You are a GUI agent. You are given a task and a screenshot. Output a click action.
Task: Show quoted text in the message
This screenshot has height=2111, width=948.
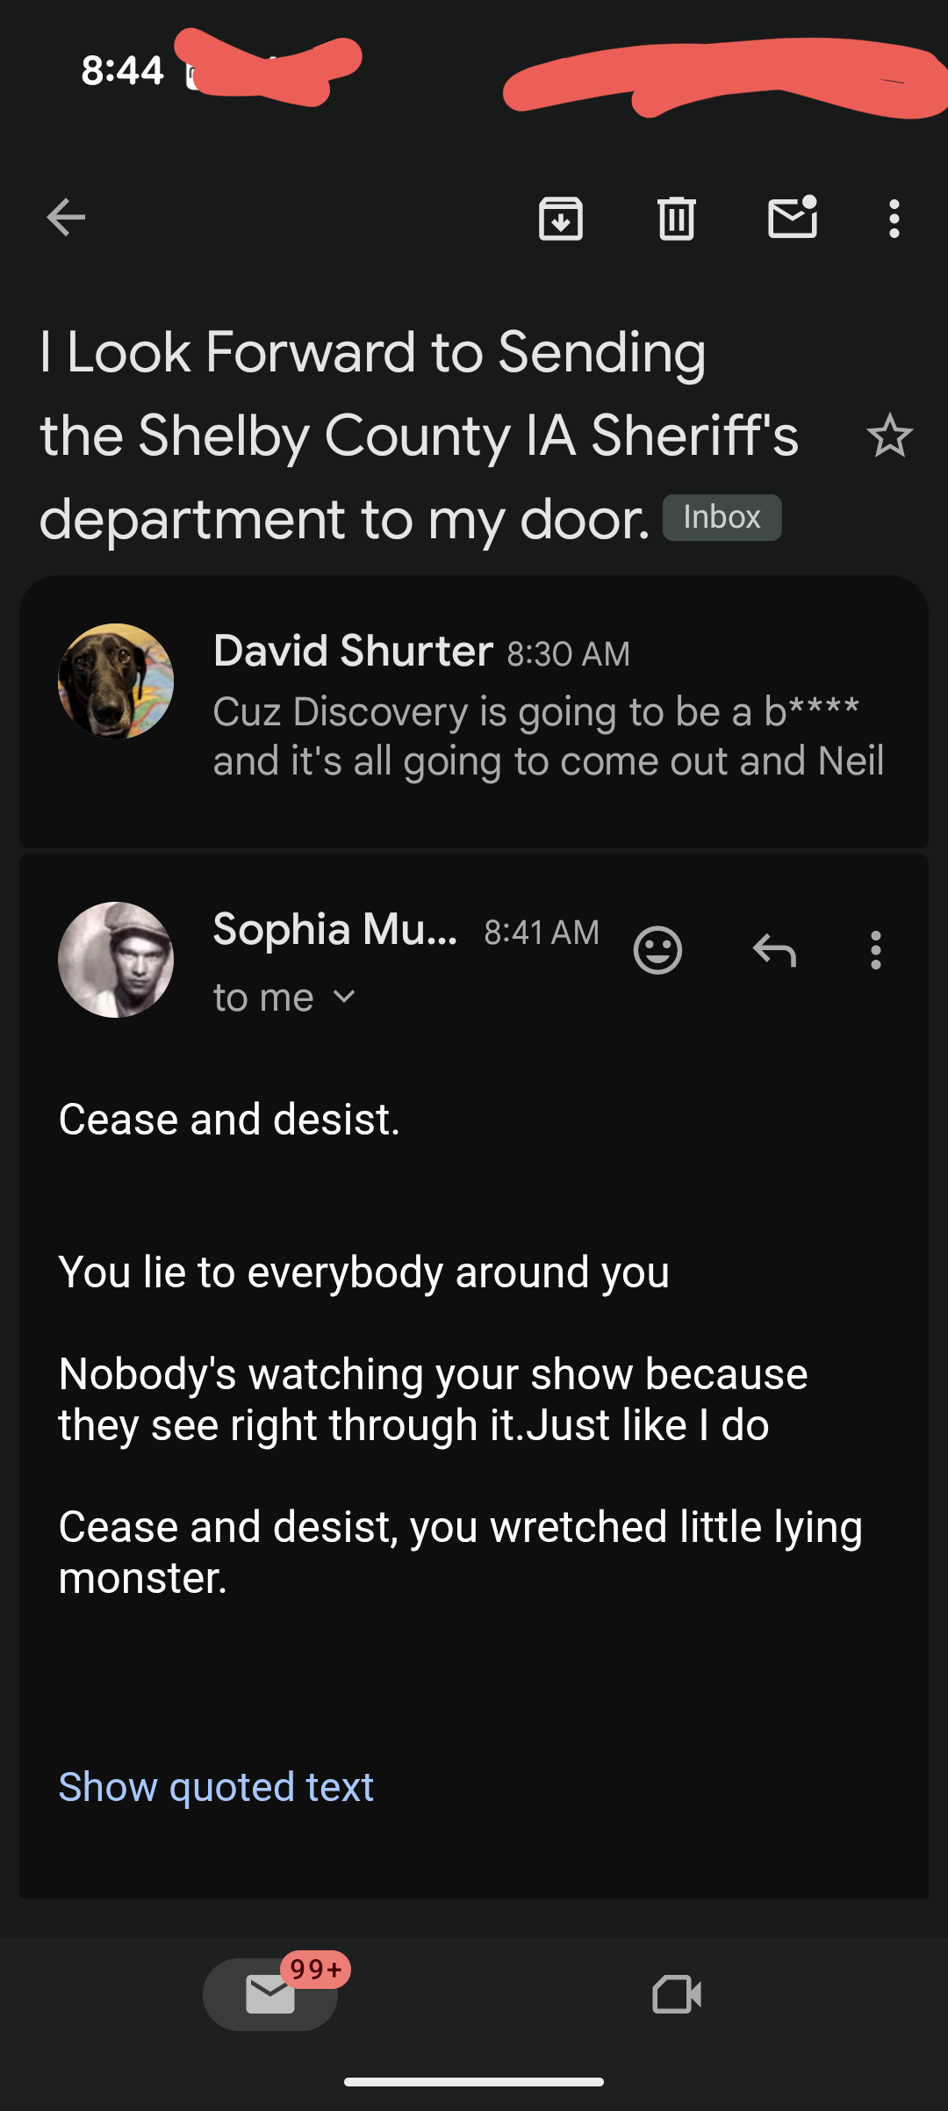point(216,1787)
